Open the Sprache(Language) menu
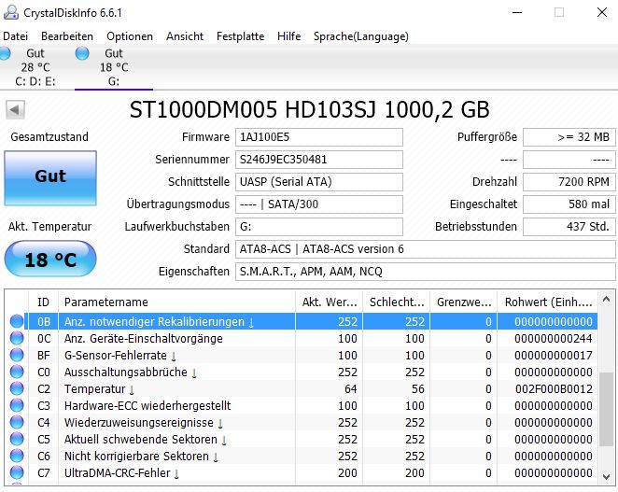 point(361,36)
